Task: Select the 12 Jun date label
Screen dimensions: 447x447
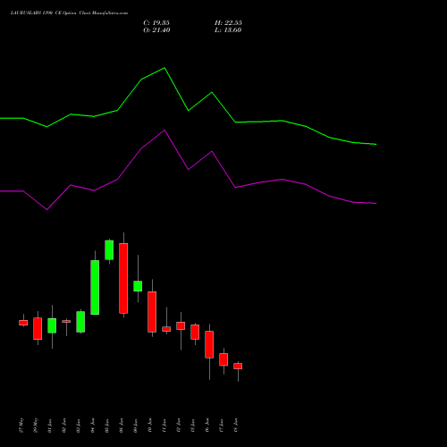Action: click(179, 426)
